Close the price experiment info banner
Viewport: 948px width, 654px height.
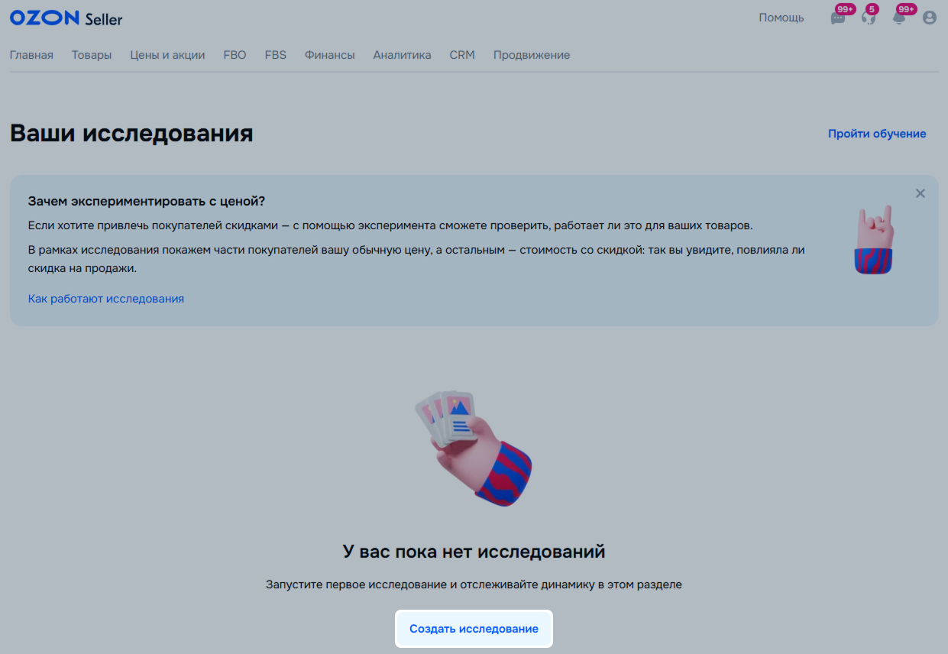click(920, 193)
